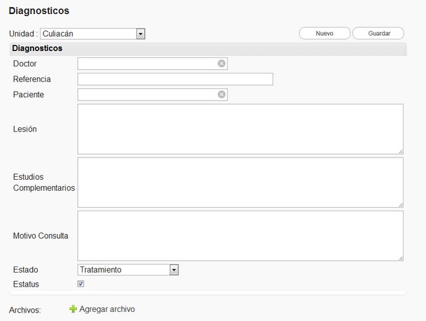Click inside the Referencia text box
The image size is (426, 321).
(x=175, y=79)
